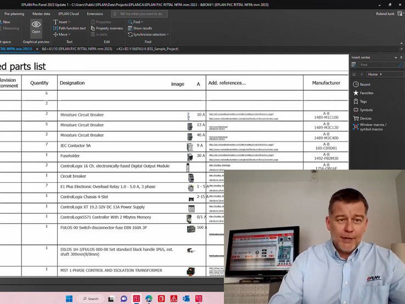Open Microsoft Edge from the taskbar

coord(149,299)
